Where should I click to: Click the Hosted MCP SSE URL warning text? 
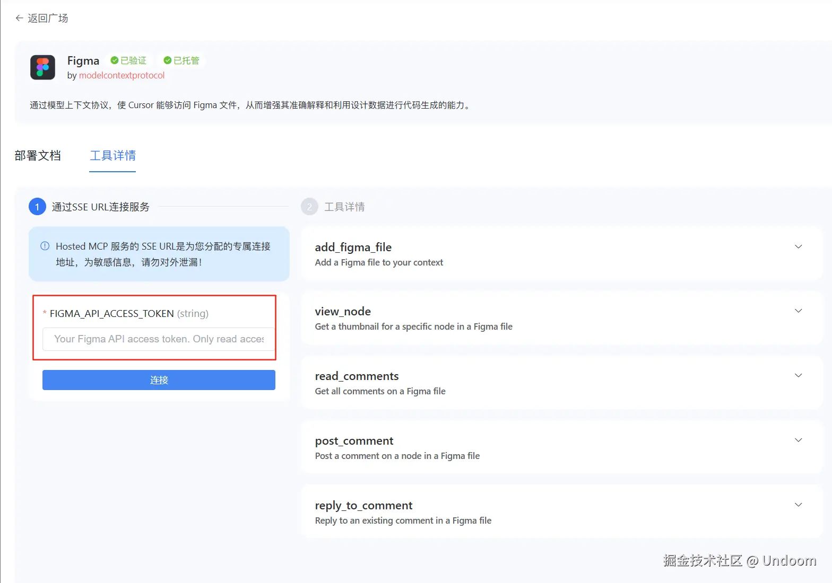click(x=163, y=254)
